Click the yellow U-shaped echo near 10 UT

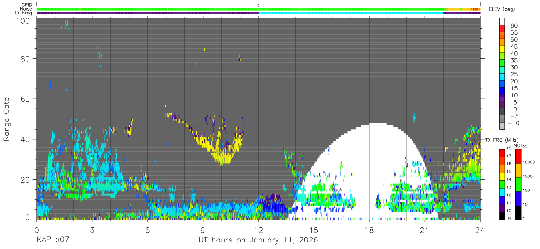pyautogui.click(x=224, y=152)
